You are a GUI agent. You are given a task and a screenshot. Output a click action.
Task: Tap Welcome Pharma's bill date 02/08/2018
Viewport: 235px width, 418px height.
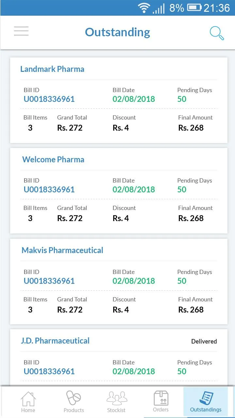[x=134, y=189]
